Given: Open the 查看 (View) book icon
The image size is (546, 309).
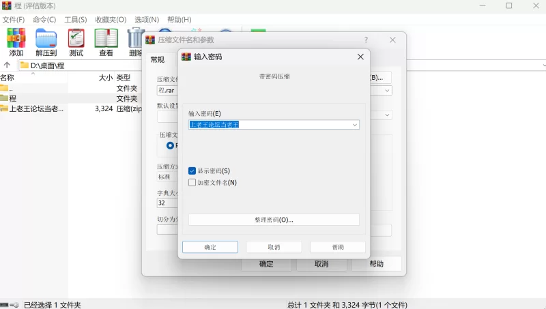Looking at the screenshot, I should pos(106,42).
